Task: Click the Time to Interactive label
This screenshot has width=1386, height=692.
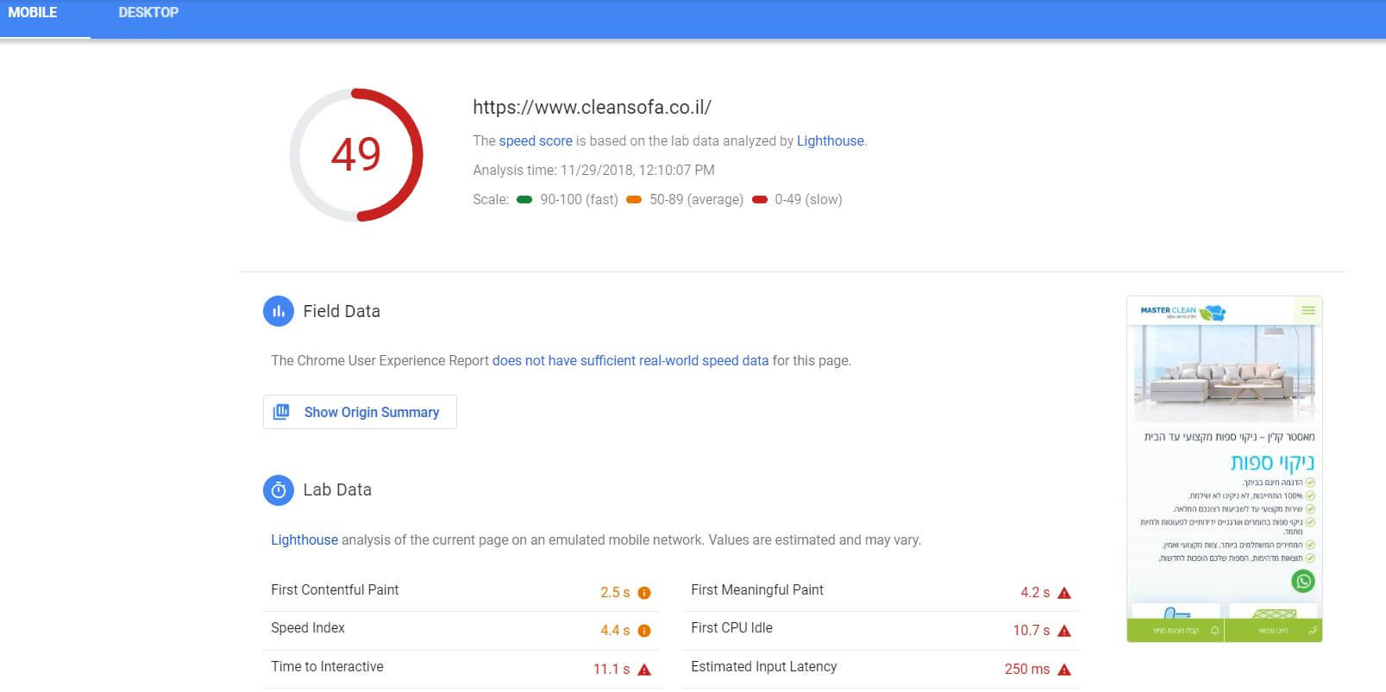Action: pos(327,667)
